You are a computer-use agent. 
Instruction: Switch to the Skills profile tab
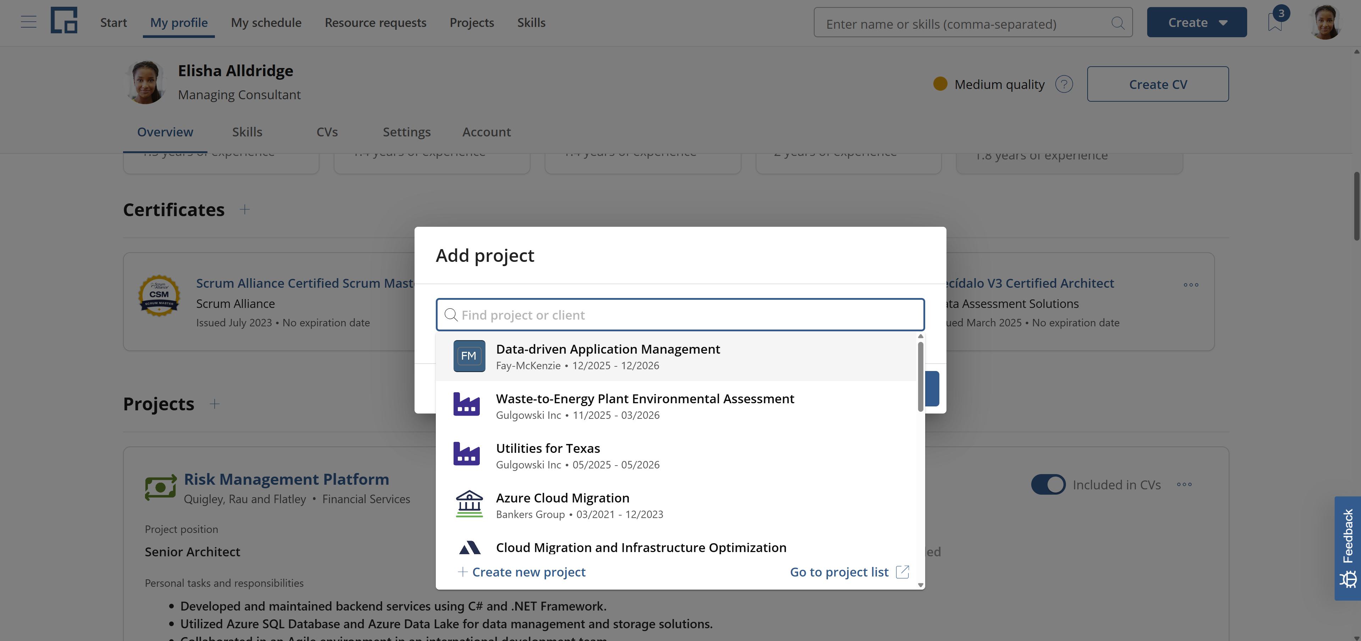pos(247,131)
